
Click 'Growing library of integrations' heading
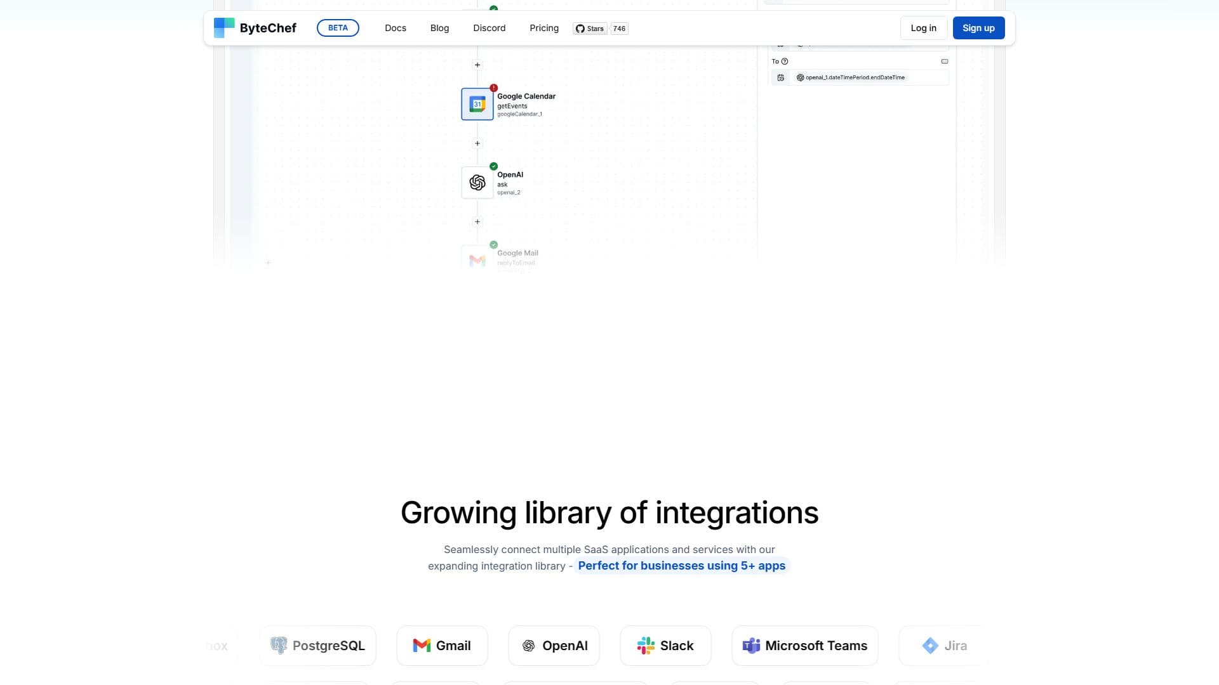click(609, 512)
